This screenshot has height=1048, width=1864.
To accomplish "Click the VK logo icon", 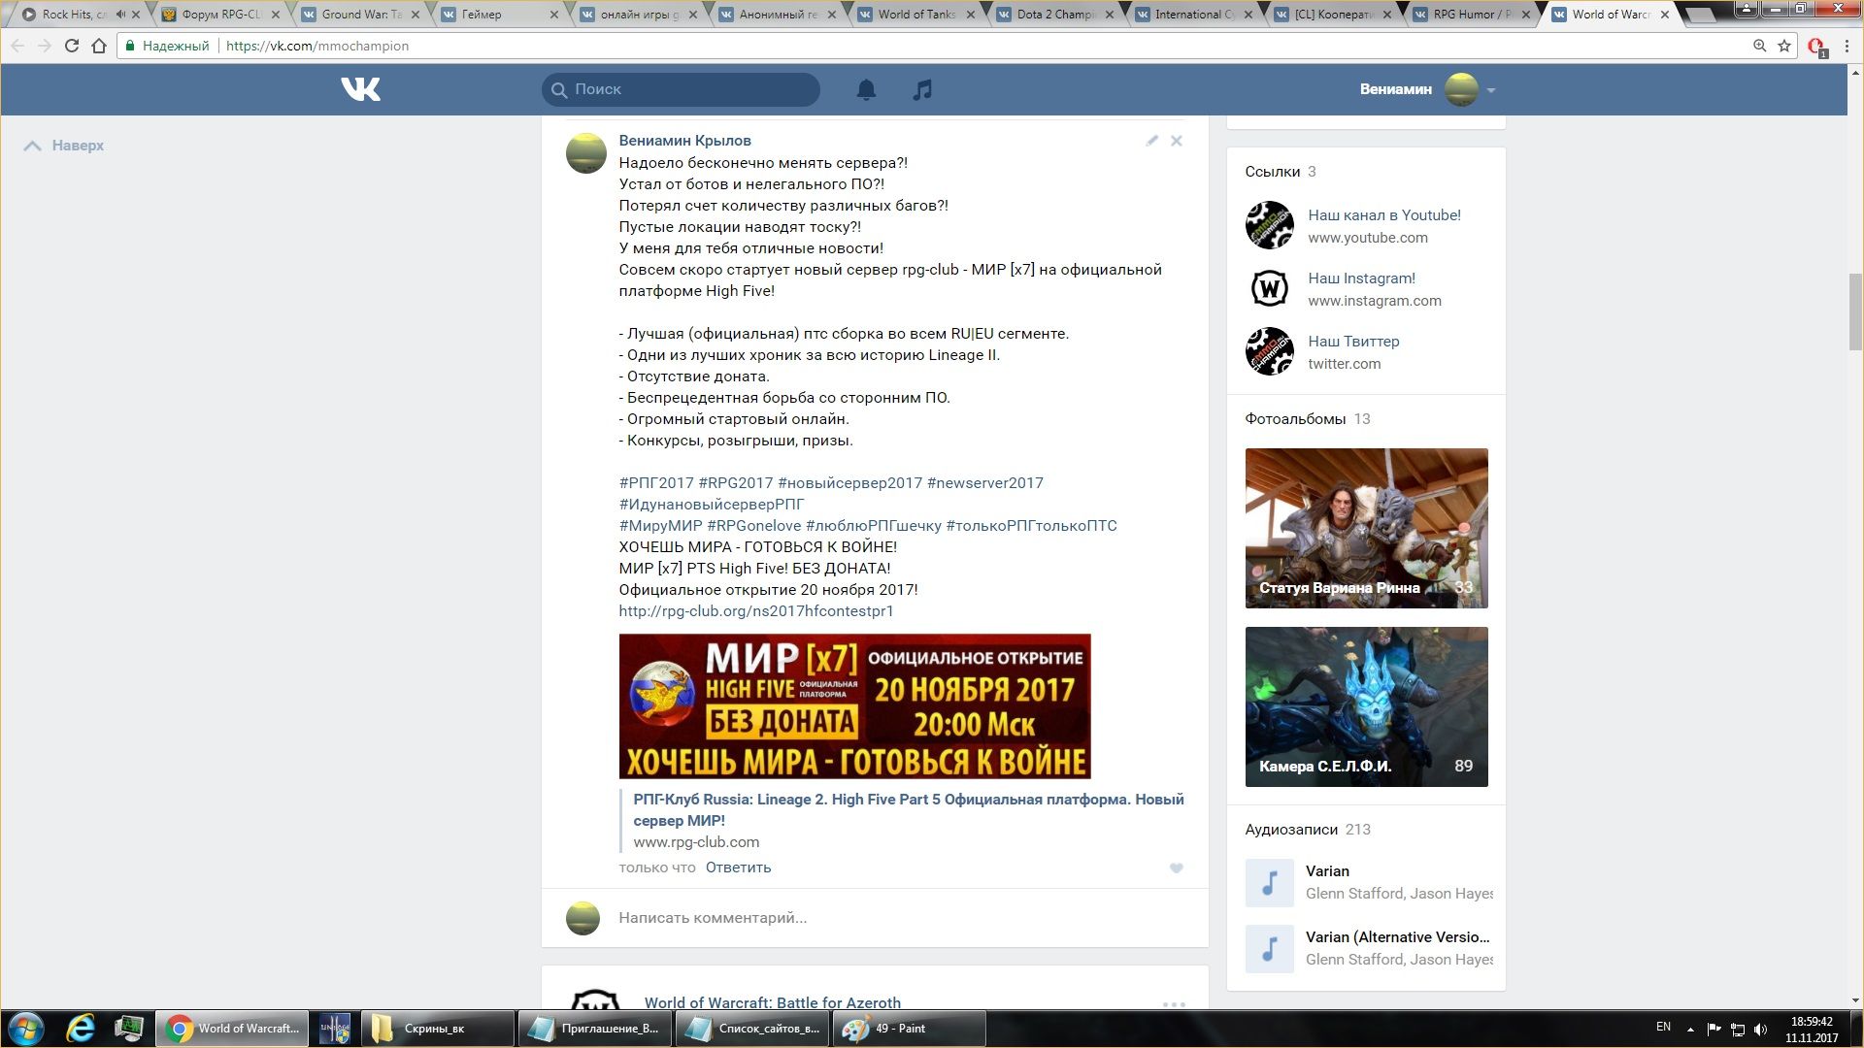I will pos(360,89).
